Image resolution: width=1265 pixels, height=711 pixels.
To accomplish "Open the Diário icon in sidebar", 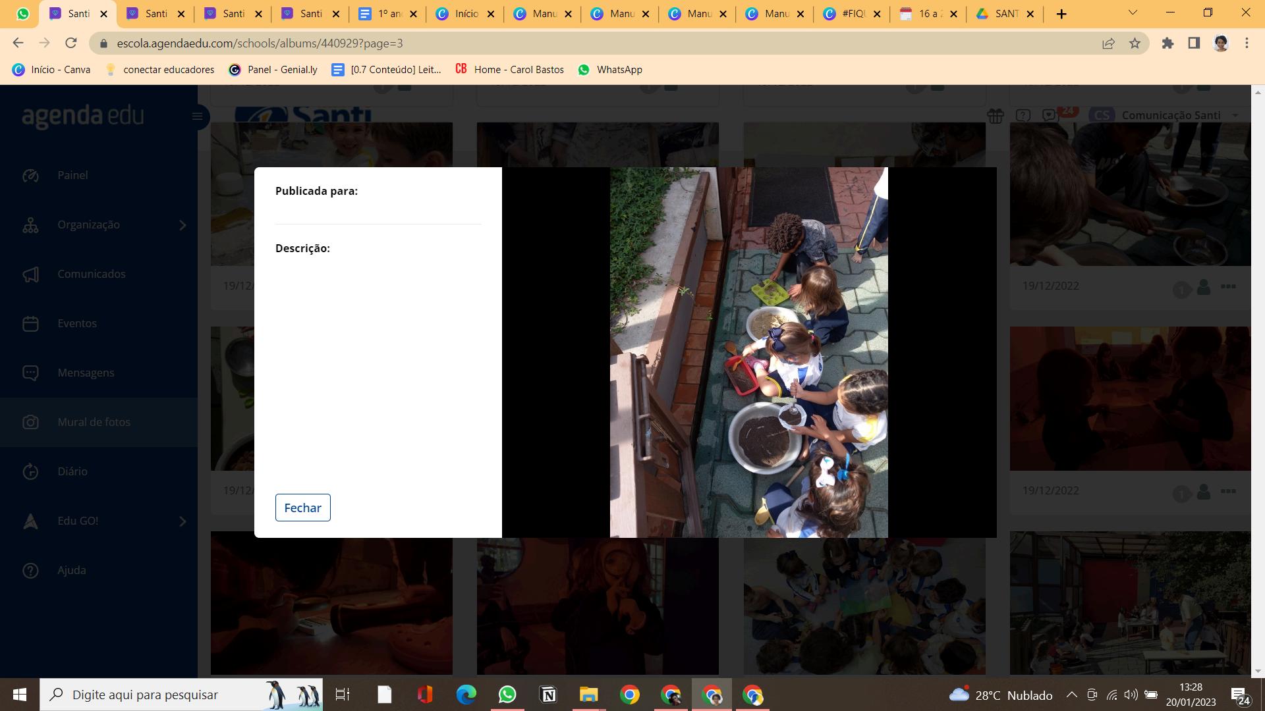I will tap(30, 471).
